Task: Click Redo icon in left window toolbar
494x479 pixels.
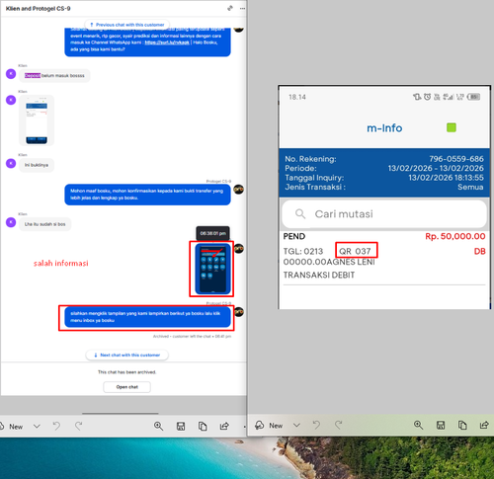Action: [x=78, y=426]
